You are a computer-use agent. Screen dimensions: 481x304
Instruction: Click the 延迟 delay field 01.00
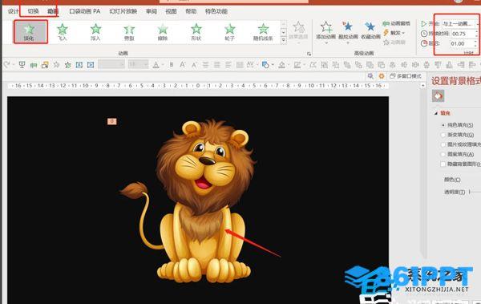coord(462,43)
